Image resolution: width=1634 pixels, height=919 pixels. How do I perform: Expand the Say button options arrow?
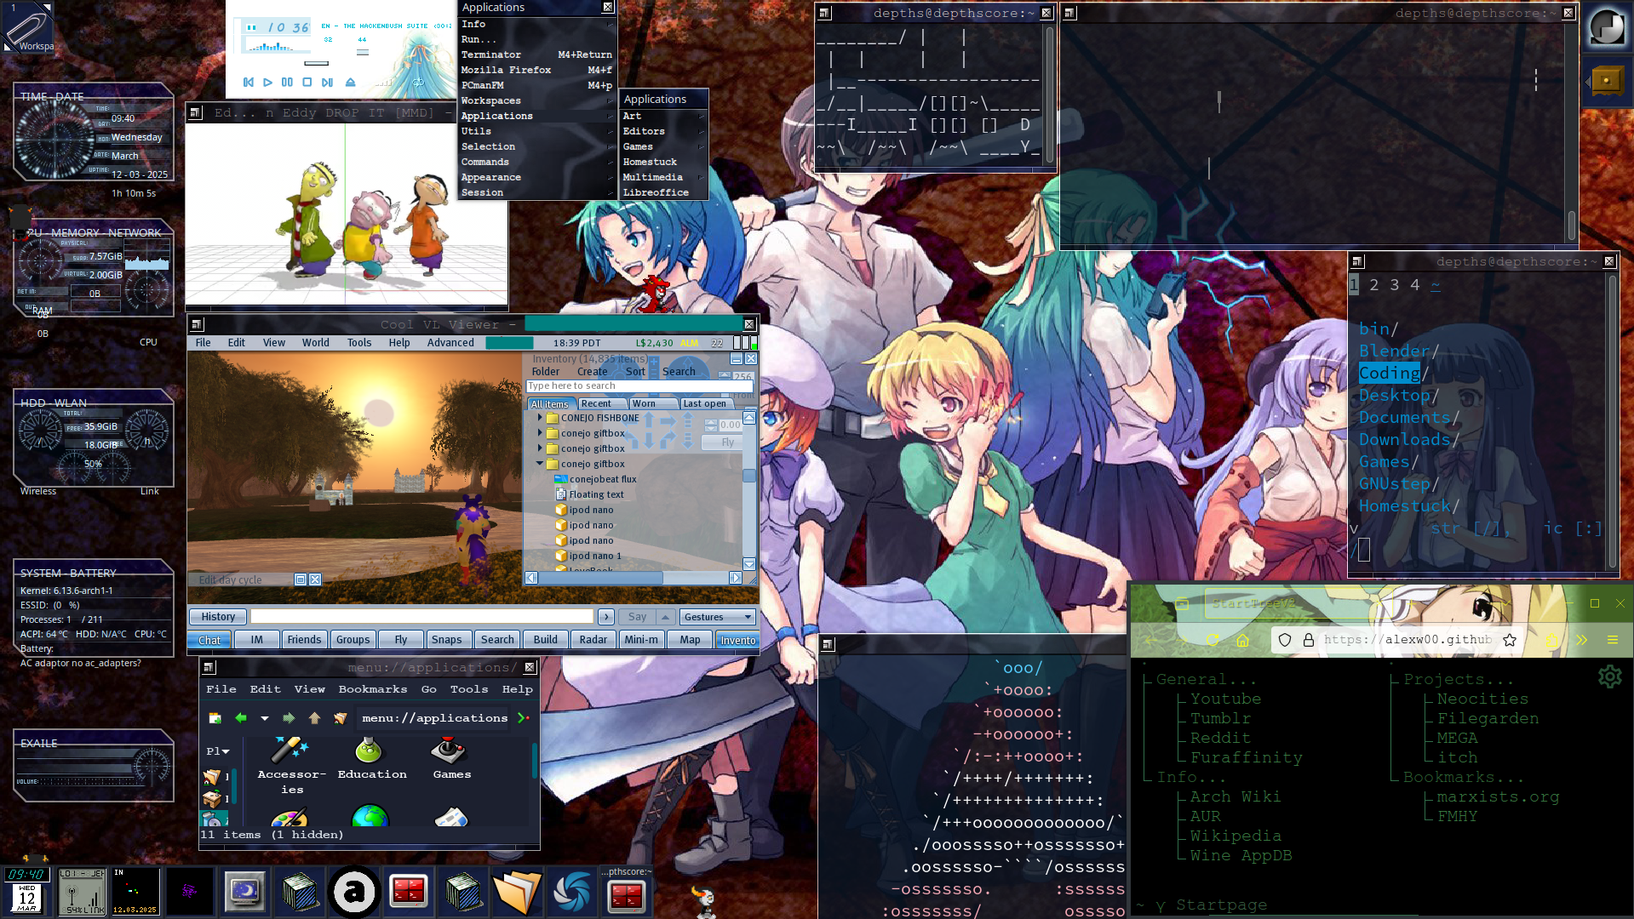tap(666, 617)
